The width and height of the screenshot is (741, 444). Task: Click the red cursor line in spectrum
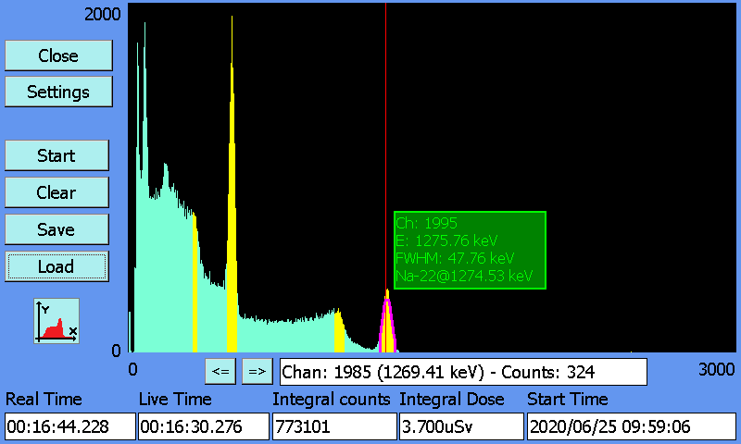[386, 139]
